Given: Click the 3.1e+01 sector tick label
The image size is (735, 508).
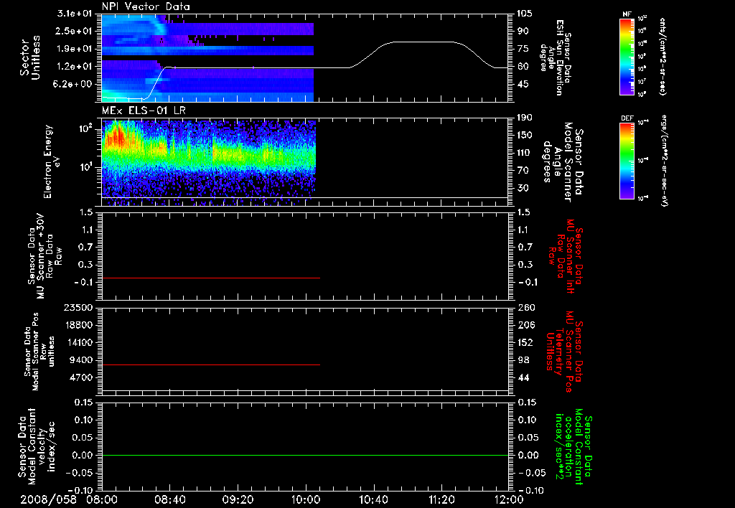Looking at the screenshot, I should (75, 14).
